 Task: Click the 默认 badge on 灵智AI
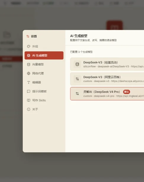click(x=127, y=92)
